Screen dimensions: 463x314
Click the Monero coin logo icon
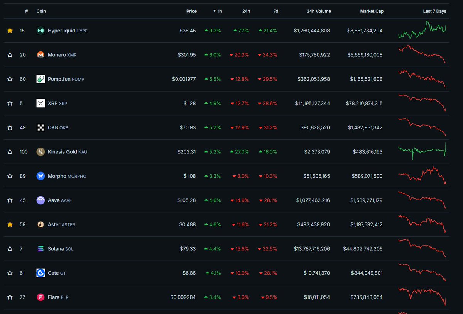(41, 55)
